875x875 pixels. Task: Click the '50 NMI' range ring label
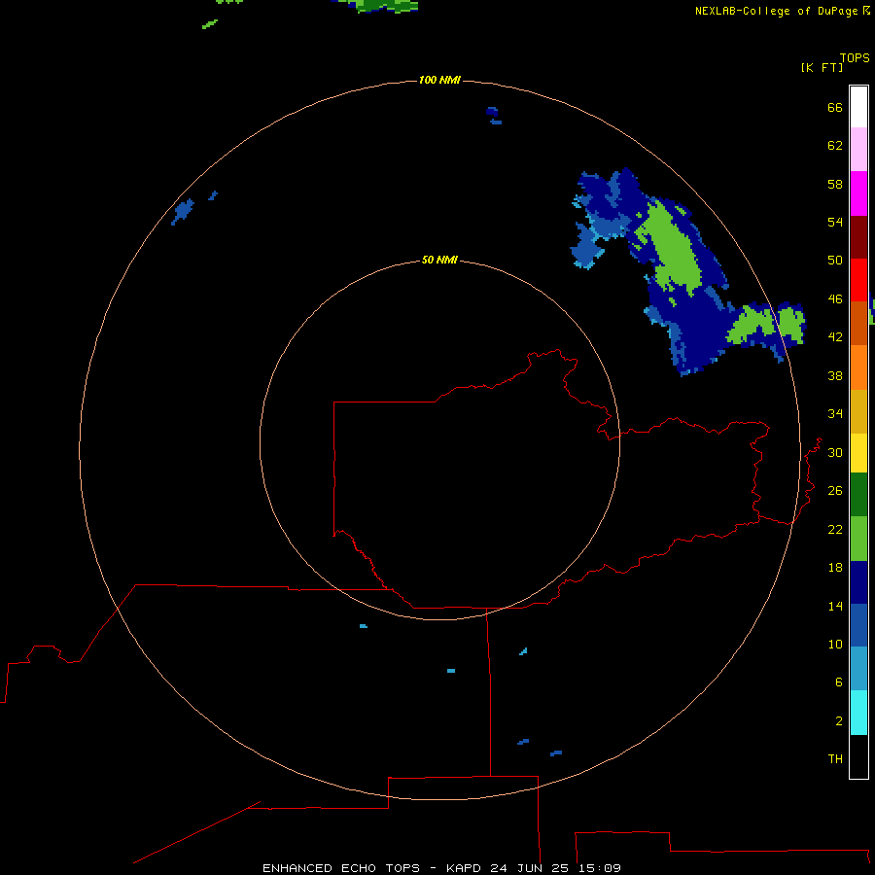click(439, 260)
